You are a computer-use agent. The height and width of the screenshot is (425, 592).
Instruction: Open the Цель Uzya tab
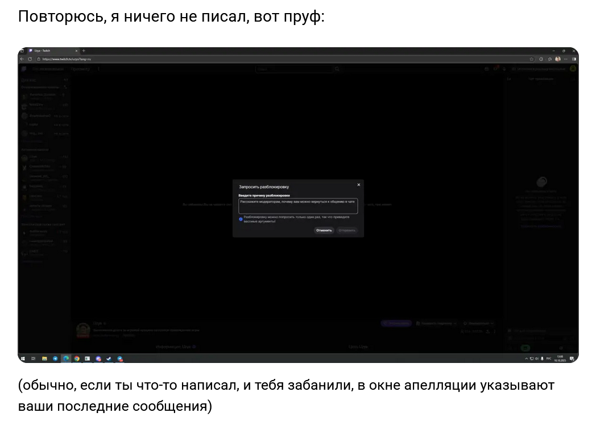(x=358, y=346)
